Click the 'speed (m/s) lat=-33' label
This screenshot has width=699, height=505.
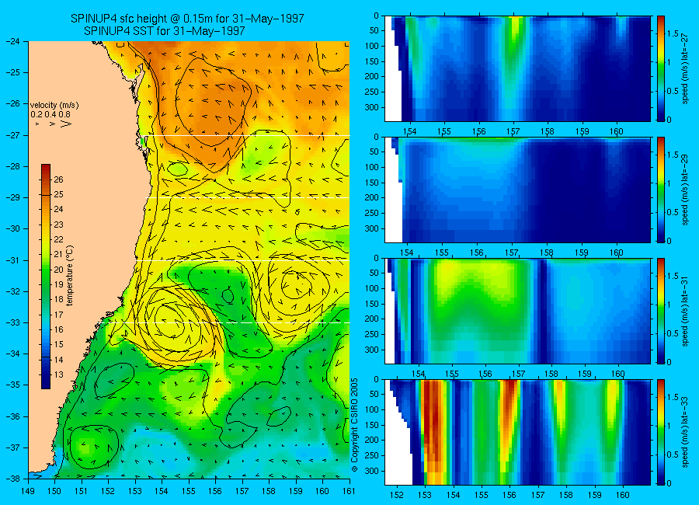pos(686,432)
